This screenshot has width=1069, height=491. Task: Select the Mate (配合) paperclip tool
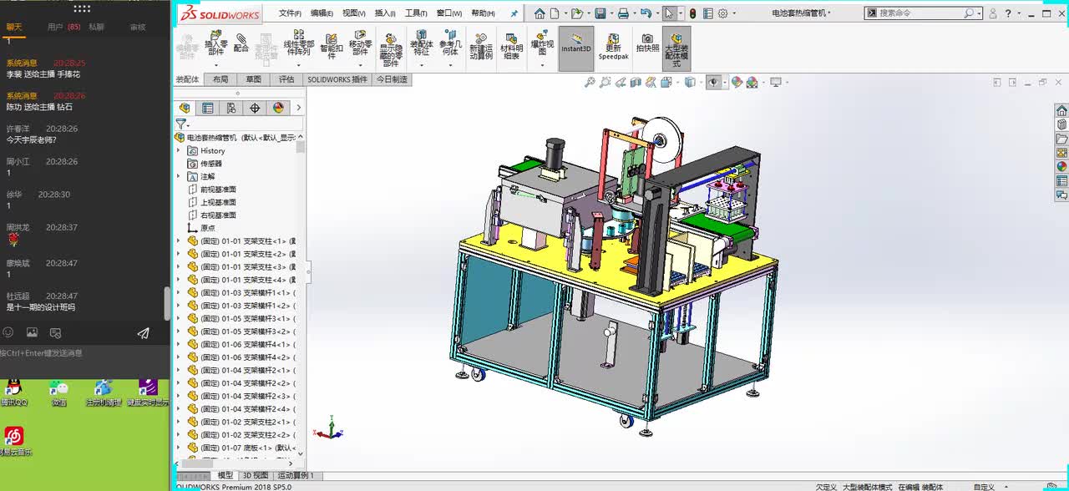coord(241,43)
